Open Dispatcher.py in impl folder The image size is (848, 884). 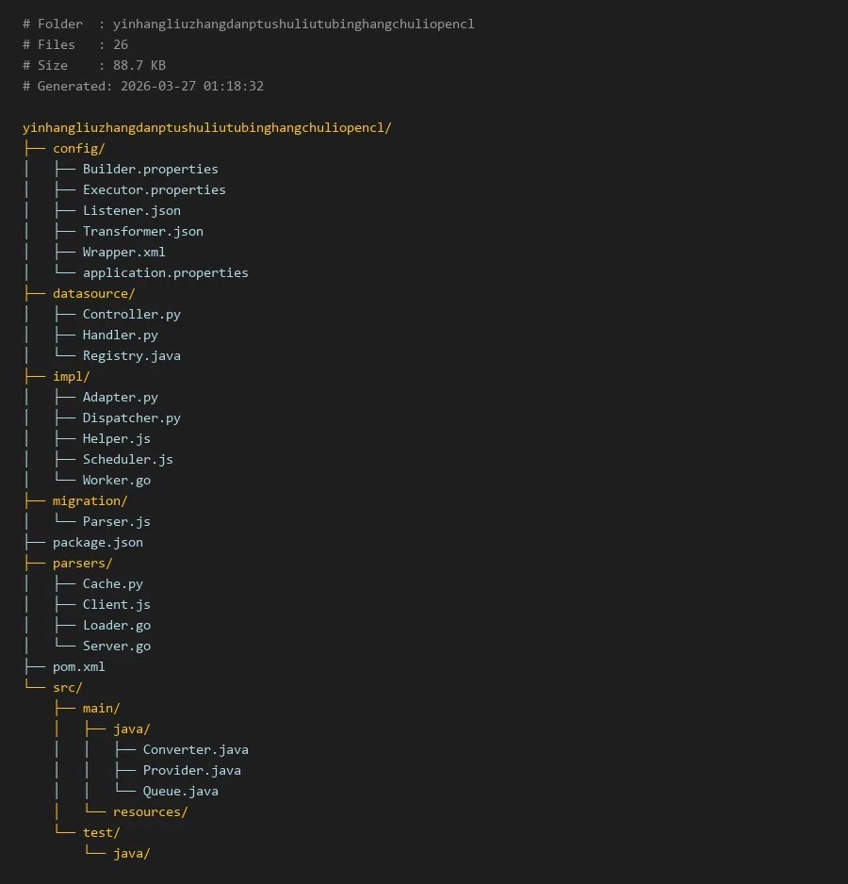pos(131,418)
